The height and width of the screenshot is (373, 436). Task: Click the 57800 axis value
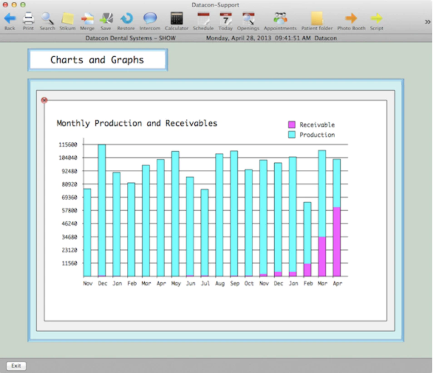point(69,210)
